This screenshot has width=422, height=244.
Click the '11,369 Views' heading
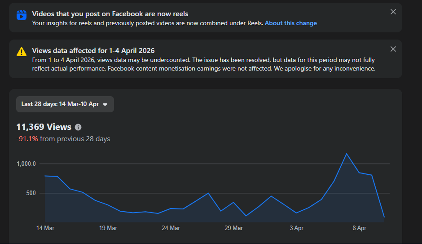[x=44, y=127]
